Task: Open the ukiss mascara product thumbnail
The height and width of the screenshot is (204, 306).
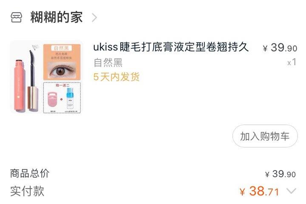Action: 46,77
